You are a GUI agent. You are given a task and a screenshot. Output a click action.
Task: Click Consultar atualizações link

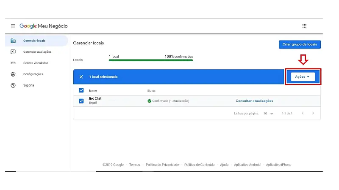coord(254,101)
